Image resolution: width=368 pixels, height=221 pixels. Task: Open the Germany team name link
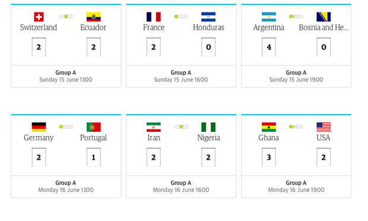click(x=39, y=138)
